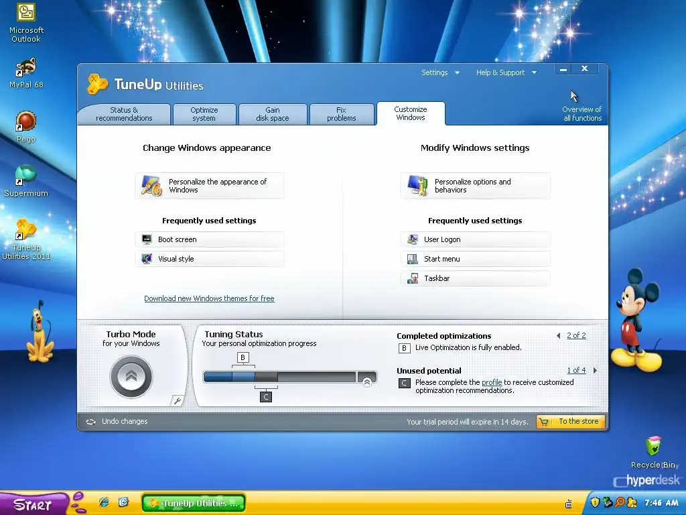Open TuneUp Utilities 2011 desktop shortcut
Image resolution: width=686 pixels, height=515 pixels.
pos(26,239)
